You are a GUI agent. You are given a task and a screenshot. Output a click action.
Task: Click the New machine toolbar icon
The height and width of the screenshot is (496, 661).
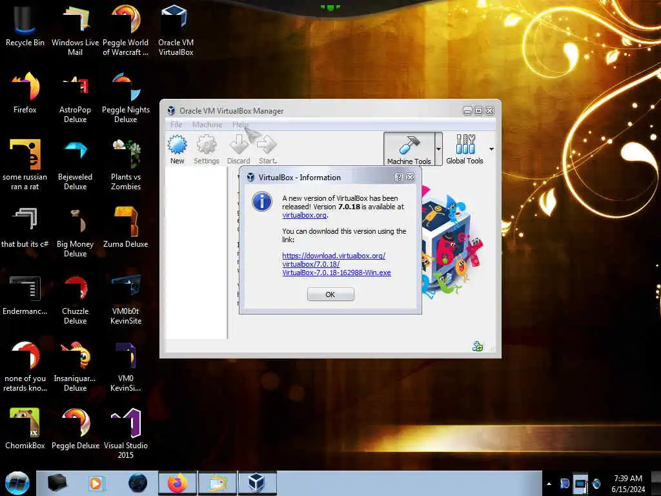click(x=177, y=150)
